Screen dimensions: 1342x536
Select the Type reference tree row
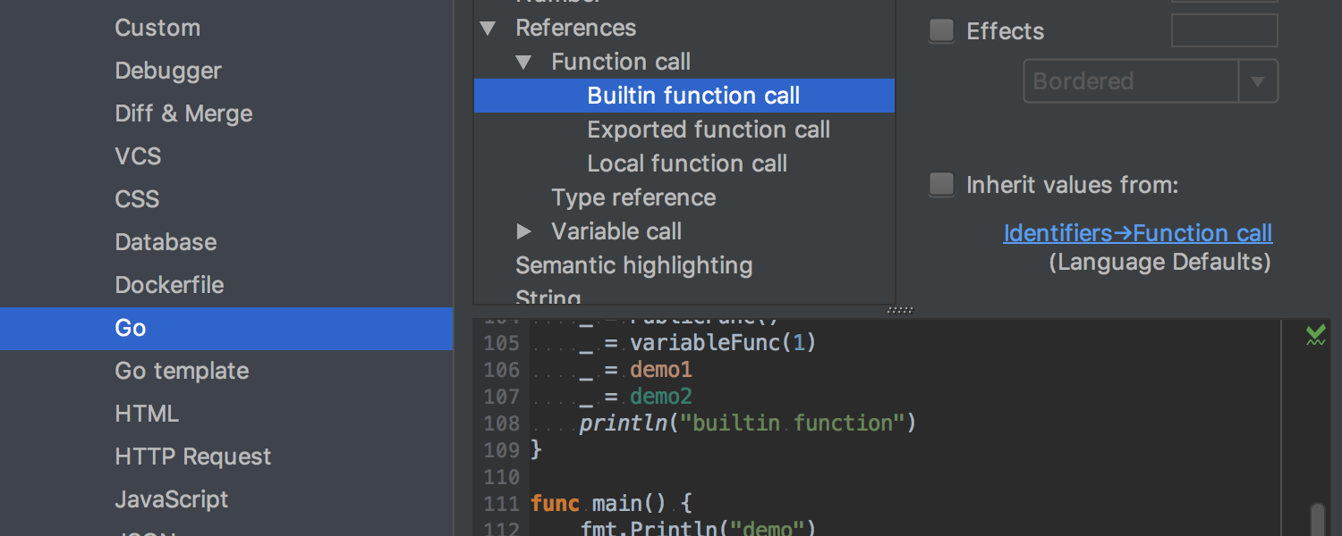(x=684, y=197)
